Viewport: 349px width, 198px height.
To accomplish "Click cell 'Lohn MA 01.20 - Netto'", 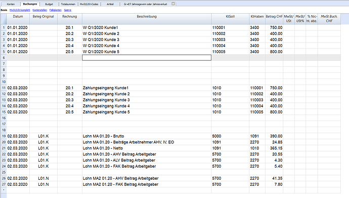I will 147,148.
